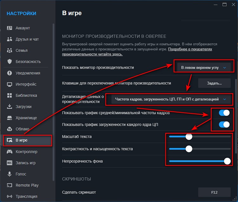Click the Библиотека grid icon
238x202 pixels.
tap(10, 95)
